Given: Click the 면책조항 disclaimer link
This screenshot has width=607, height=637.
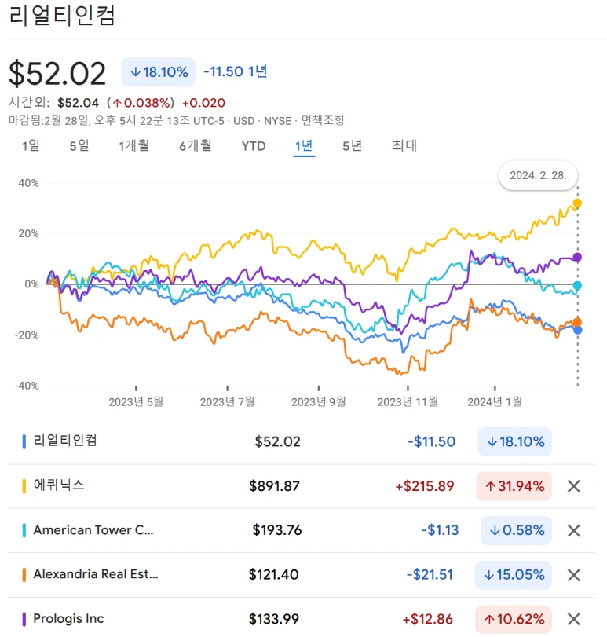Looking at the screenshot, I should click(323, 120).
